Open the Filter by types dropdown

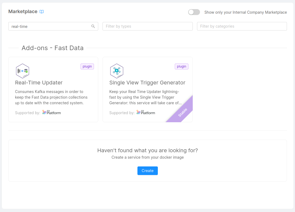tap(147, 26)
